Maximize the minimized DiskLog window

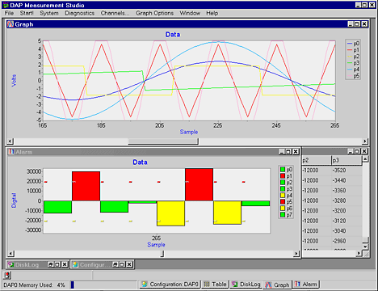click(x=57, y=264)
